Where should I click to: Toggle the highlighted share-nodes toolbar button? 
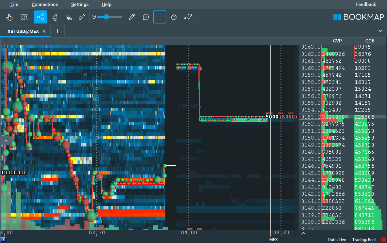[41, 17]
